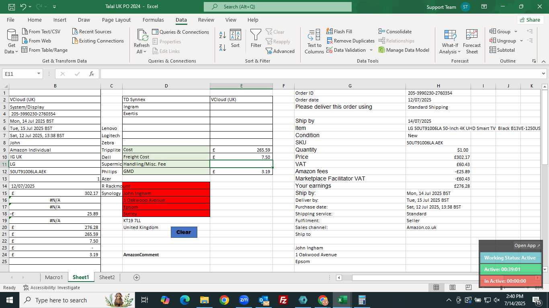
Task: Open Consolidate dialog
Action: [395, 31]
